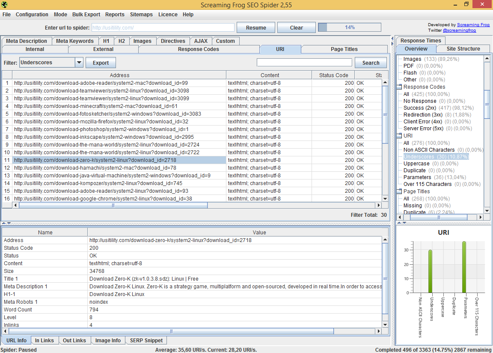
Task: Switch to the Custom tab
Action: pos(226,41)
